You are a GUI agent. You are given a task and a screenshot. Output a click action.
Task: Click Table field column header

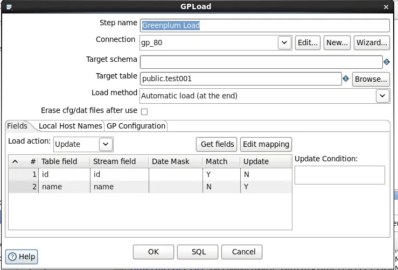(x=64, y=161)
